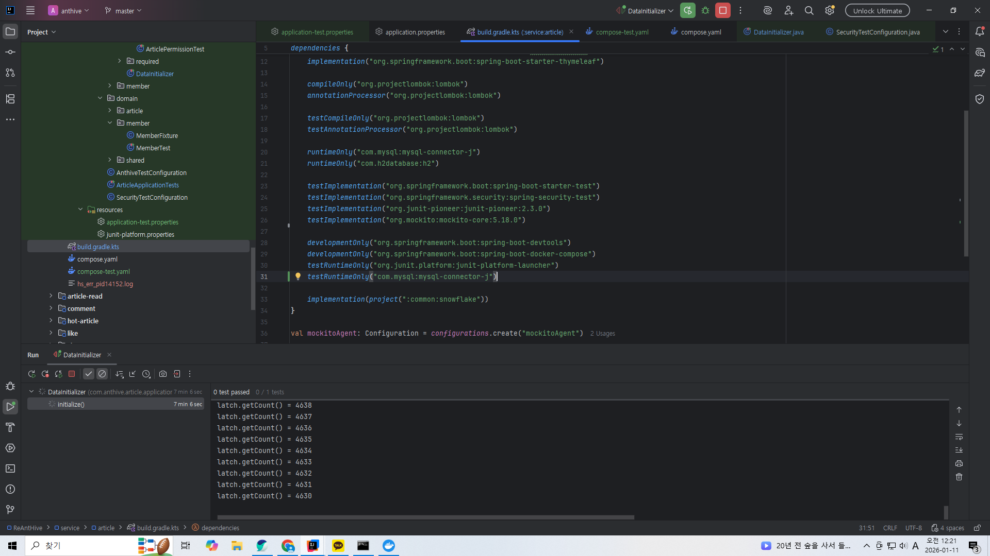Collapse the resources folder
The width and height of the screenshot is (990, 556).
[x=80, y=210]
